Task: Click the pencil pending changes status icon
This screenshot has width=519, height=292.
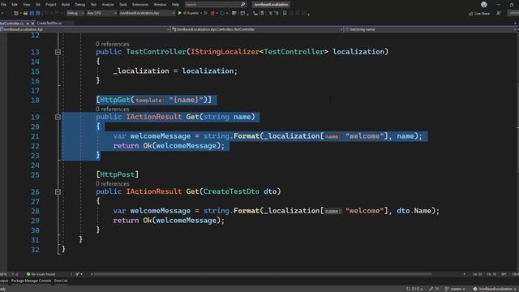Action: point(431,289)
